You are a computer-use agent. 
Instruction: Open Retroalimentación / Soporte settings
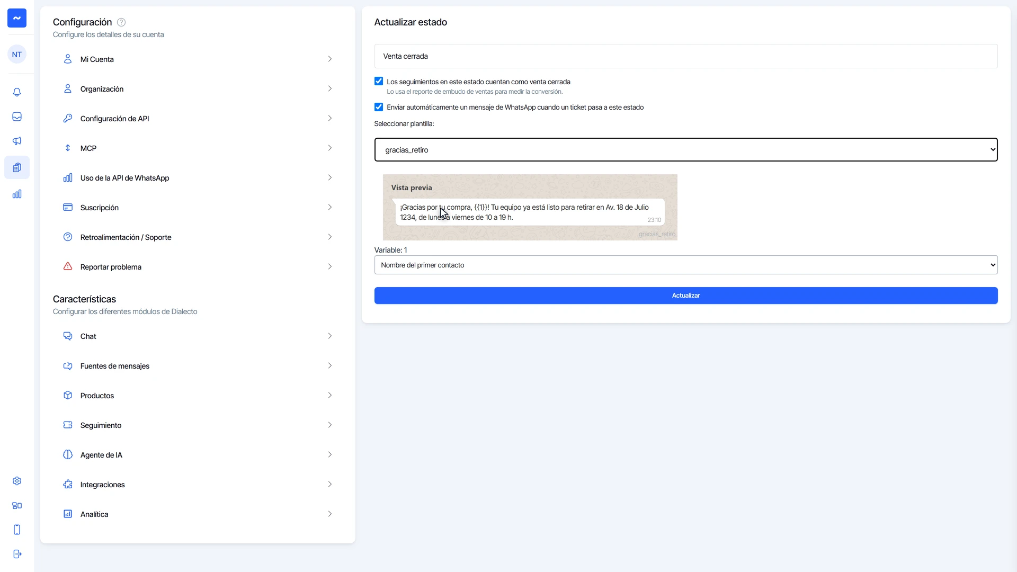pyautogui.click(x=198, y=237)
